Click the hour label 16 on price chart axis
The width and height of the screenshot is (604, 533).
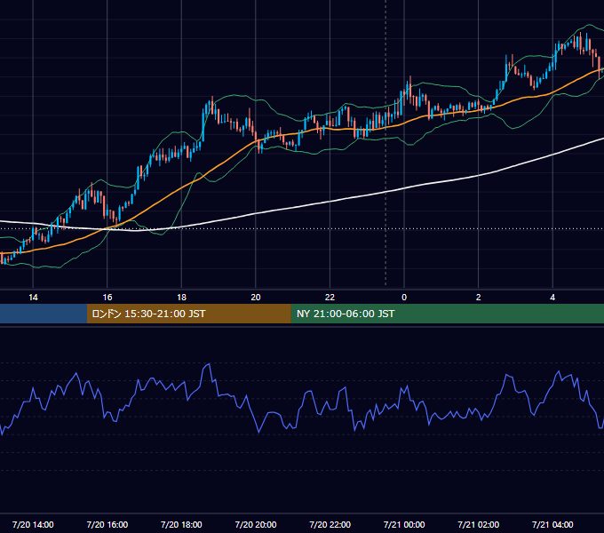[x=107, y=298]
